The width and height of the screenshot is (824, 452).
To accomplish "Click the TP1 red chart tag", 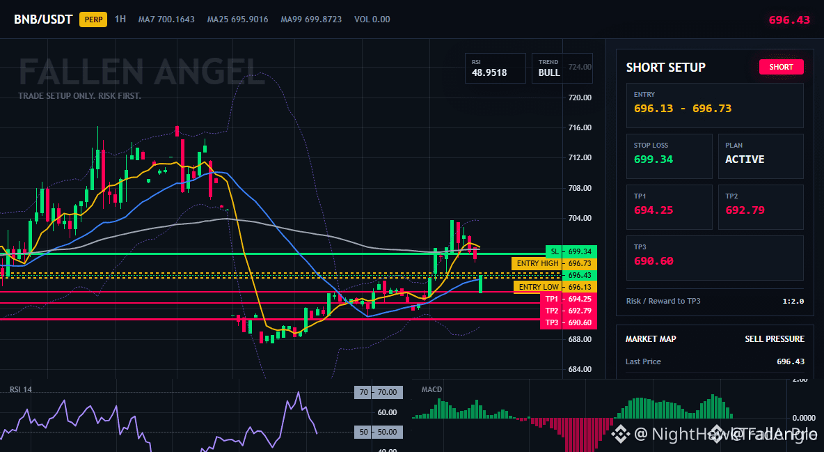I will pyautogui.click(x=551, y=299).
